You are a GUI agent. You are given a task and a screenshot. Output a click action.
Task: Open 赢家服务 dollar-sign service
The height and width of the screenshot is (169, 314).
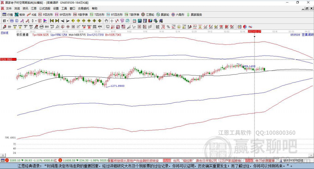pyautogui.click(x=194, y=15)
